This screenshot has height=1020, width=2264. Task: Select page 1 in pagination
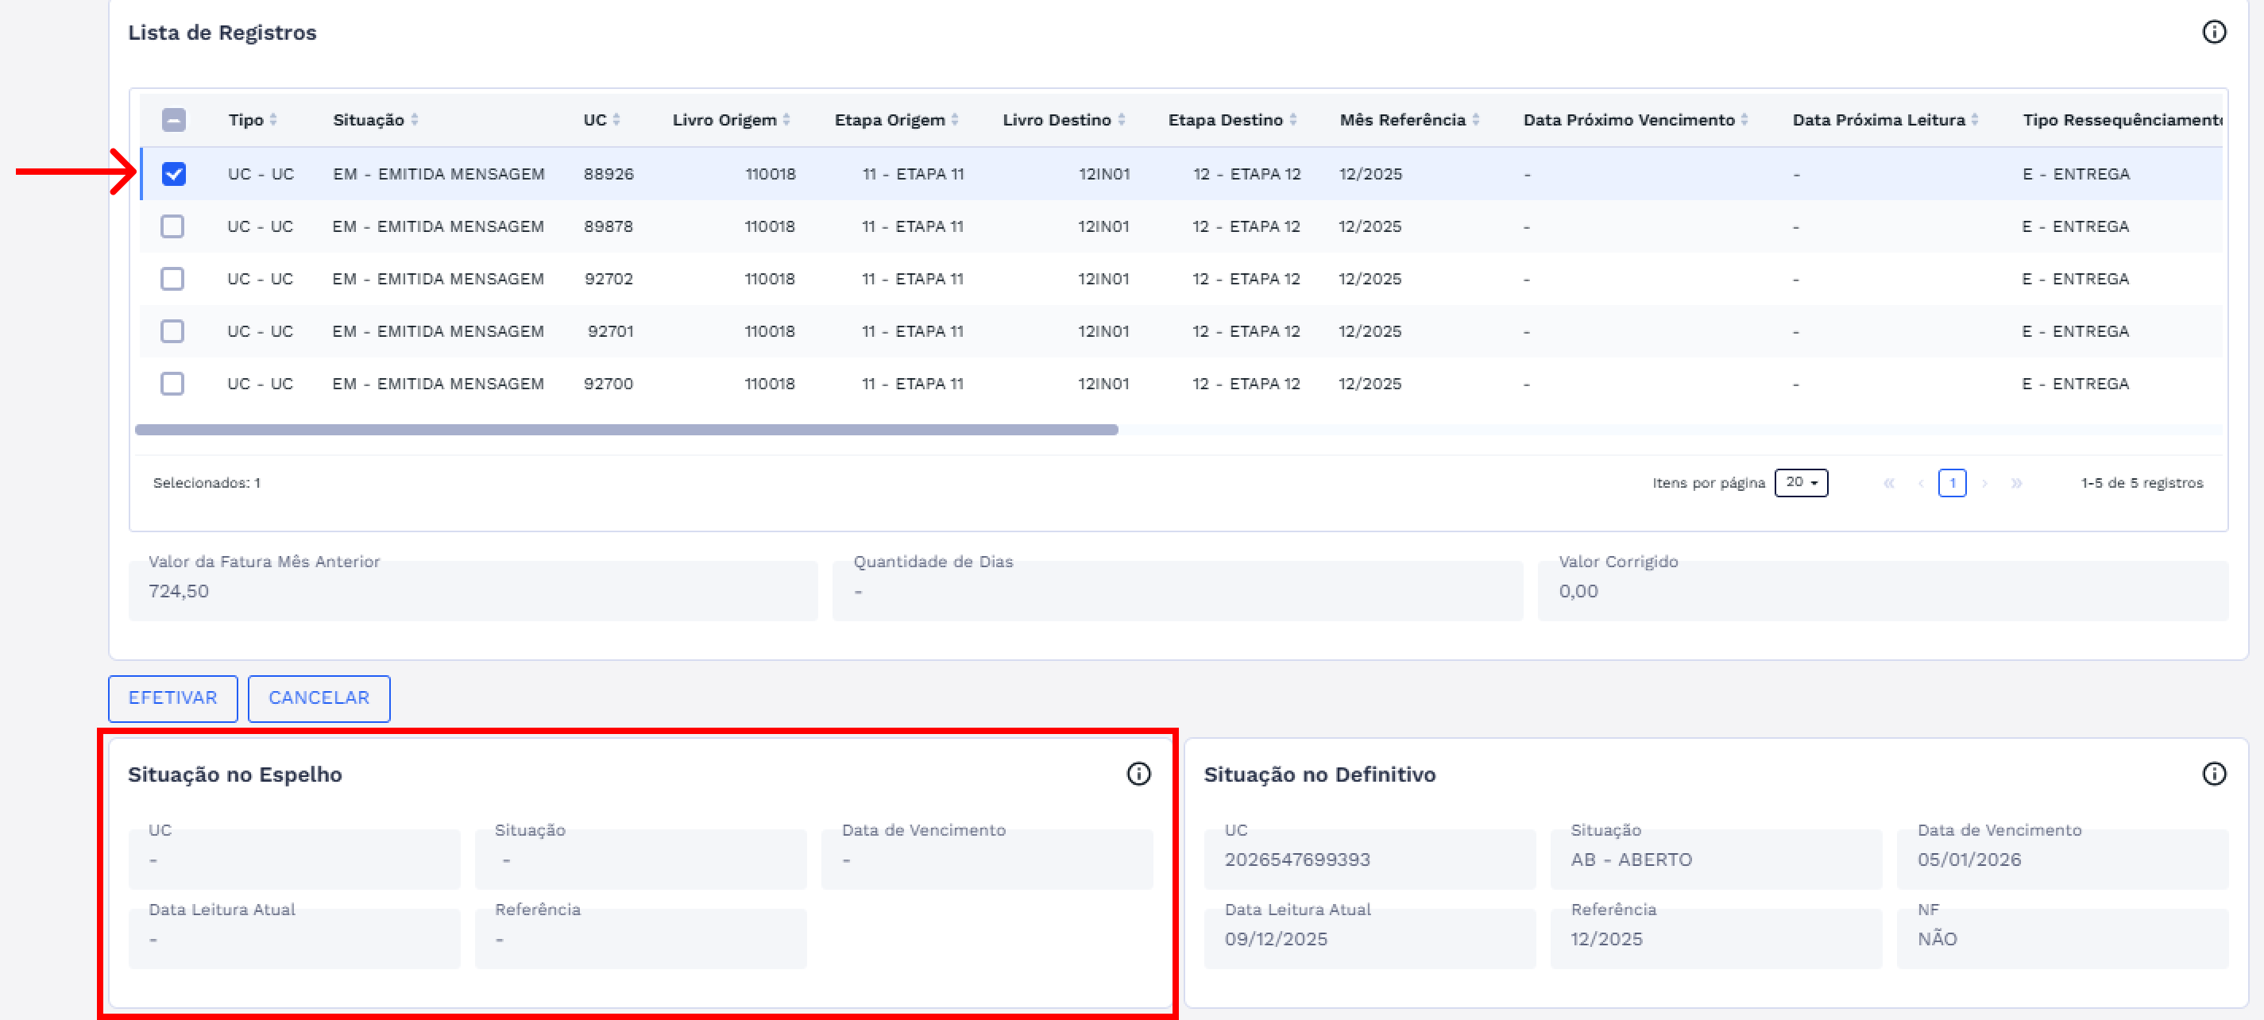tap(1952, 483)
